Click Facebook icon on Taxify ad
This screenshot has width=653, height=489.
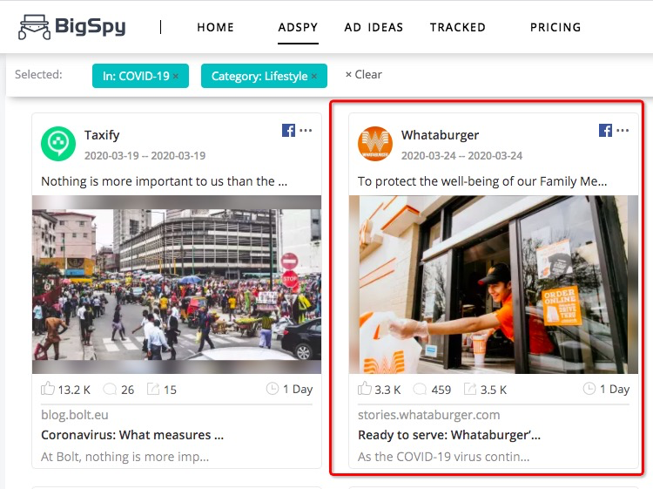[x=288, y=131]
